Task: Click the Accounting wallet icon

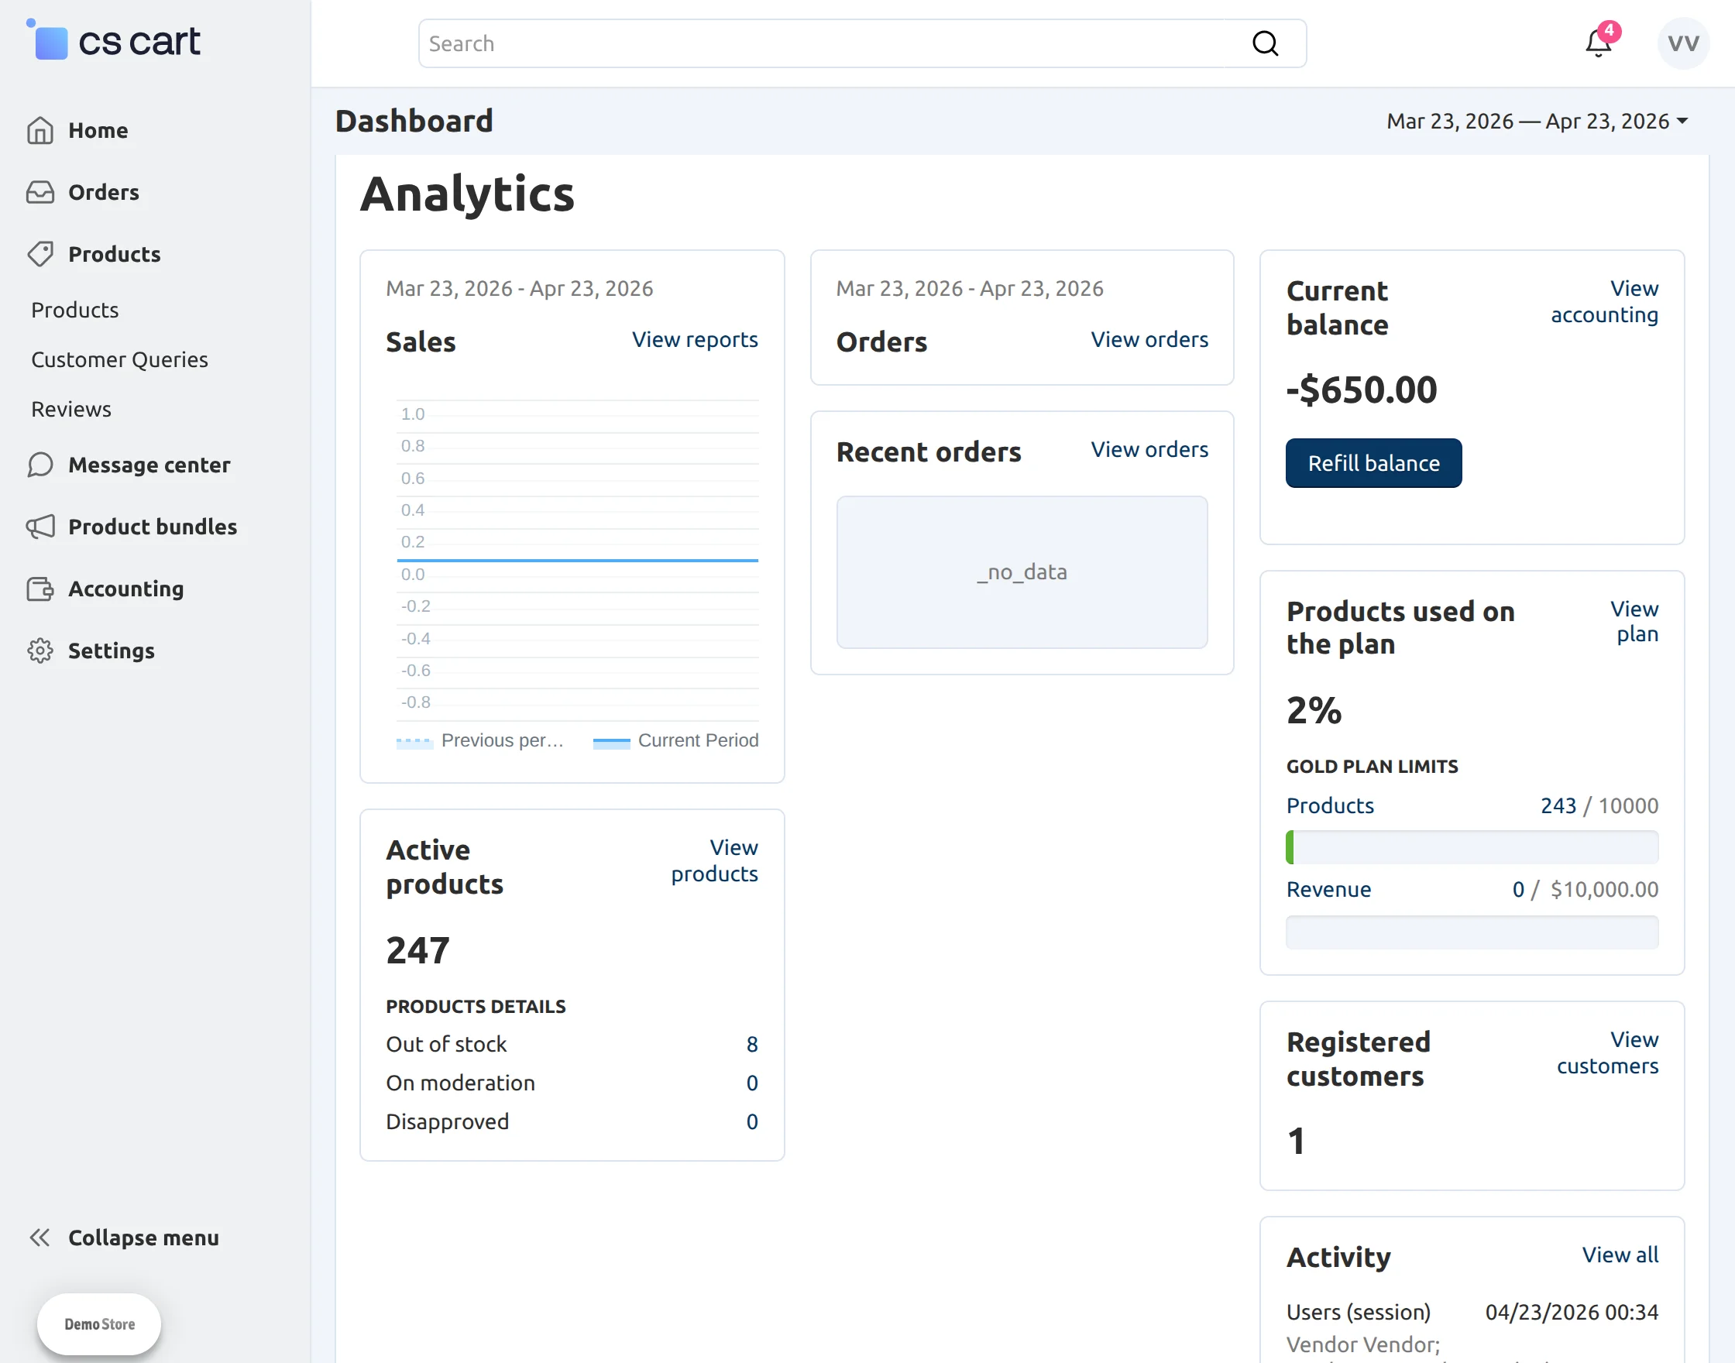Action: (40, 589)
